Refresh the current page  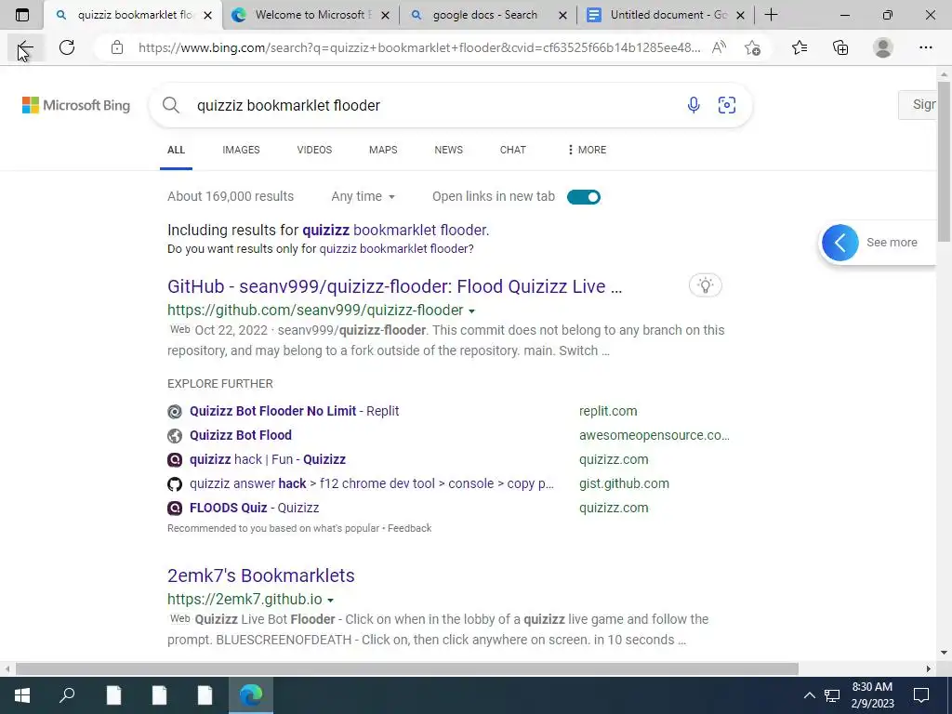(67, 47)
